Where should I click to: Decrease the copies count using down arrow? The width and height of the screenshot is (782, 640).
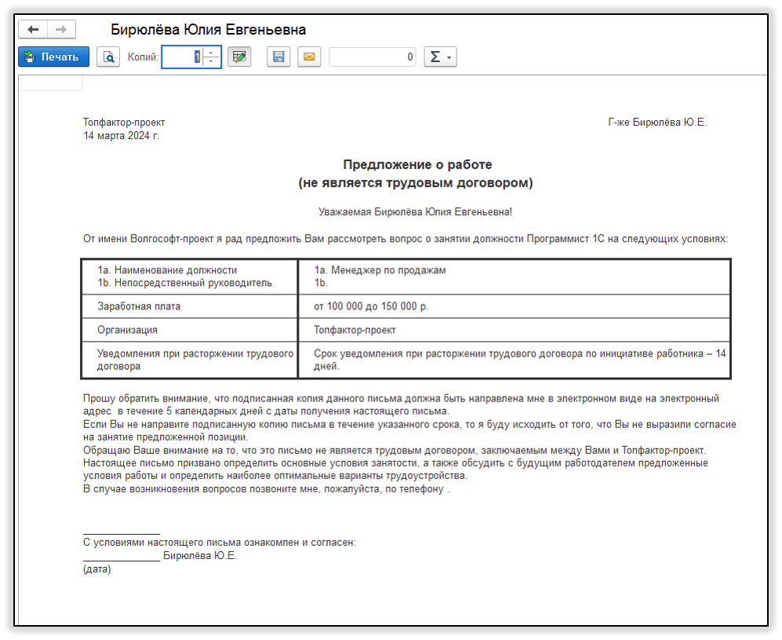click(212, 62)
